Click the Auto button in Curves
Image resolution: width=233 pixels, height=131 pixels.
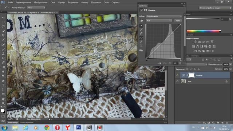point(178,21)
